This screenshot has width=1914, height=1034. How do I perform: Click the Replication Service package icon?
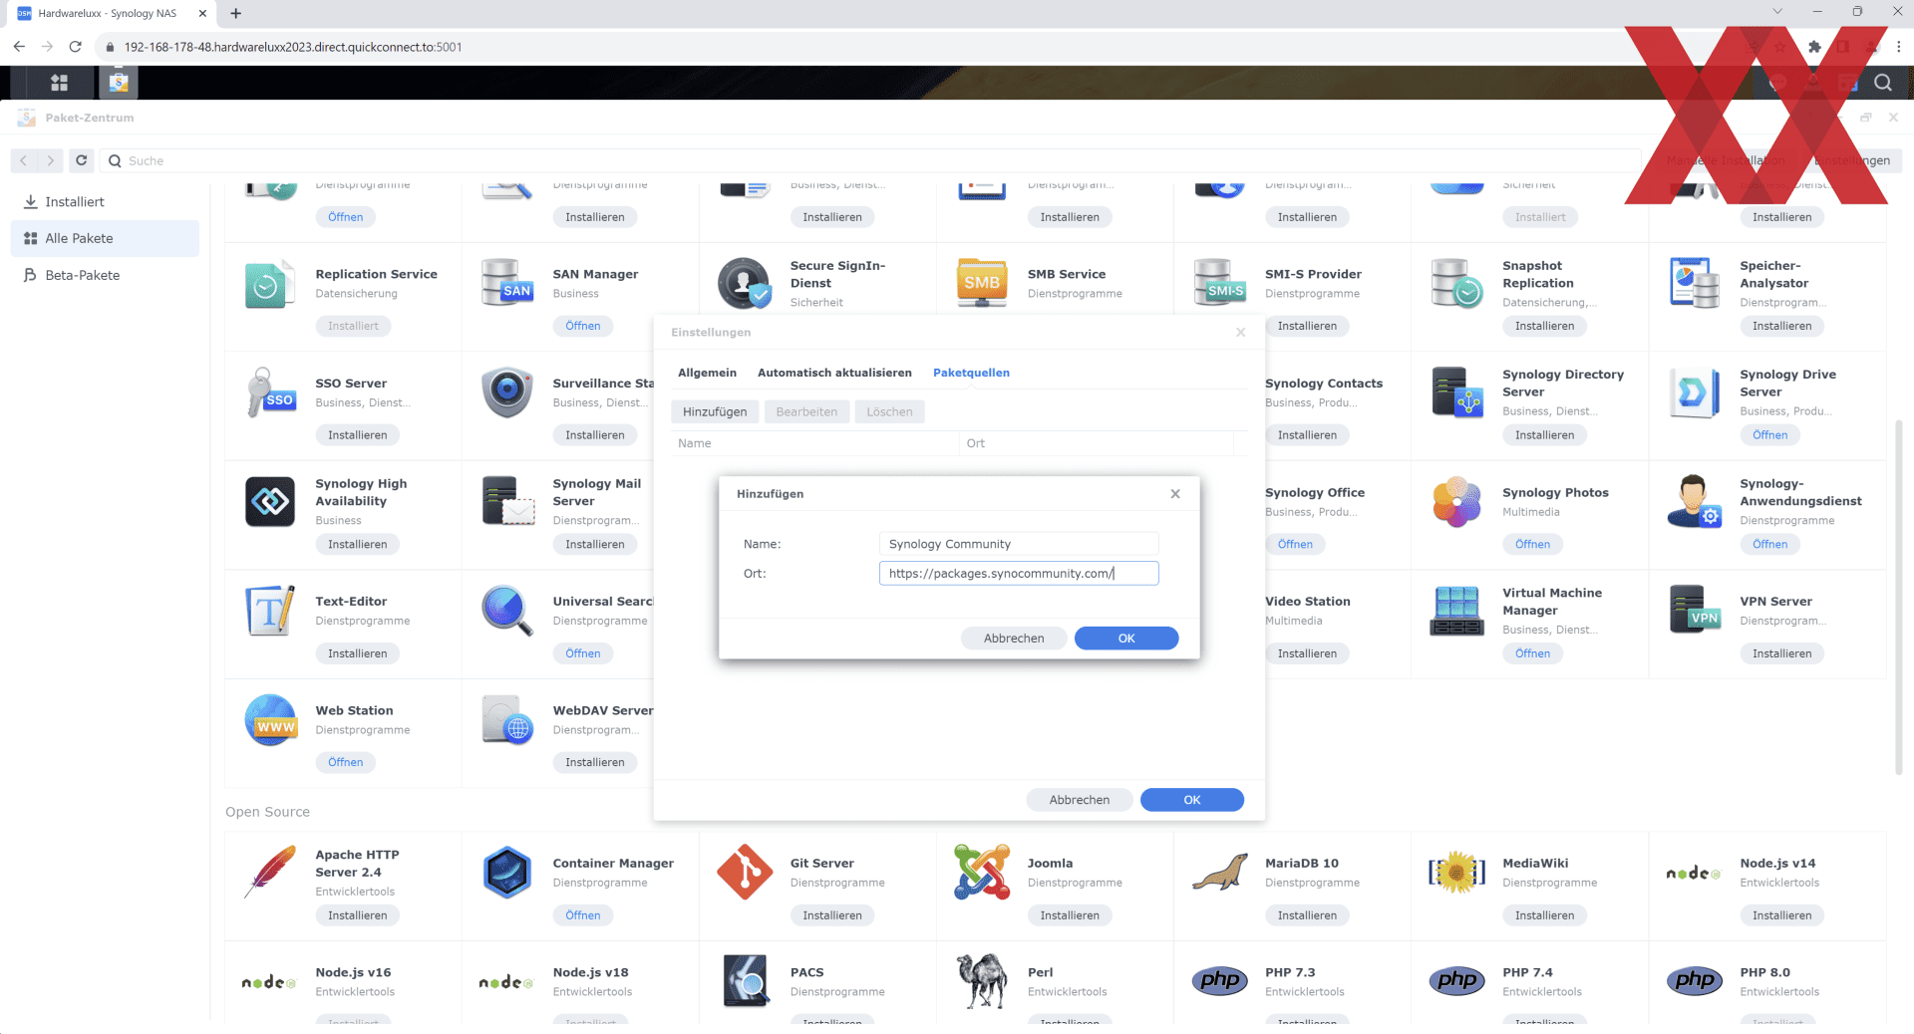pyautogui.click(x=270, y=283)
